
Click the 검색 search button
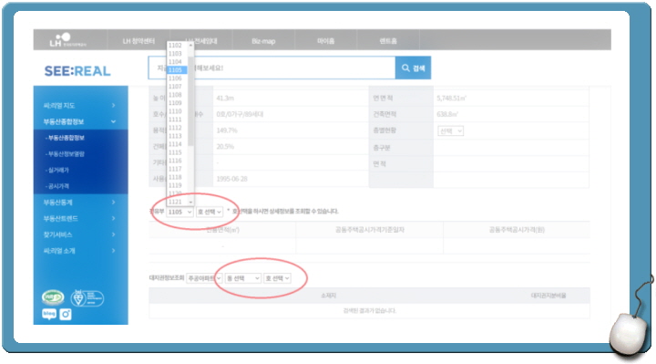pos(413,68)
